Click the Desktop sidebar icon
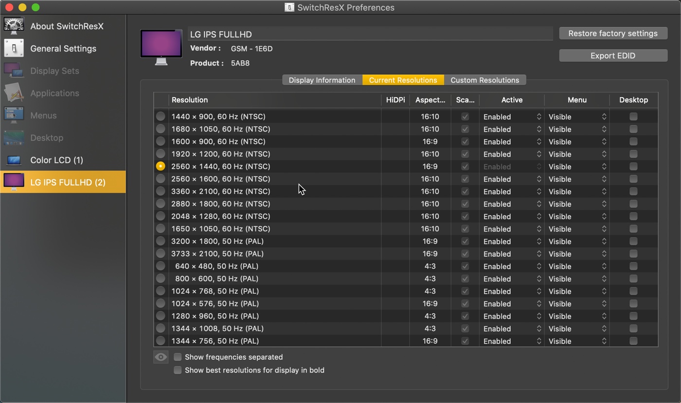 [x=14, y=138]
